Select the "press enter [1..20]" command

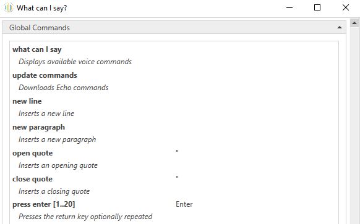tap(44, 204)
